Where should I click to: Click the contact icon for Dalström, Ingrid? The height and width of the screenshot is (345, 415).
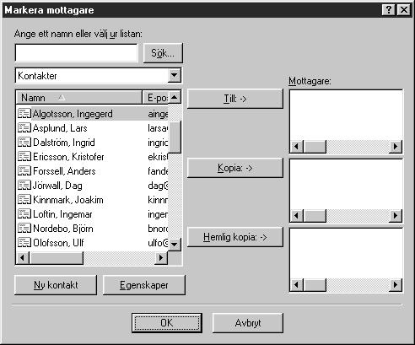(24, 143)
